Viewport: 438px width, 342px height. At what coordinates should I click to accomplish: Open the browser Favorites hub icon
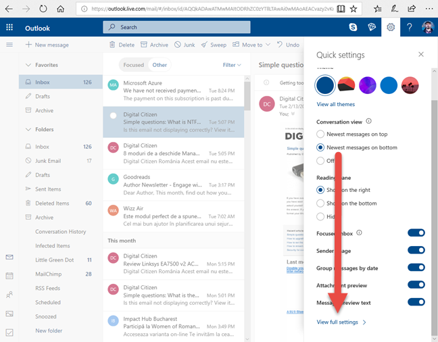[x=378, y=9]
